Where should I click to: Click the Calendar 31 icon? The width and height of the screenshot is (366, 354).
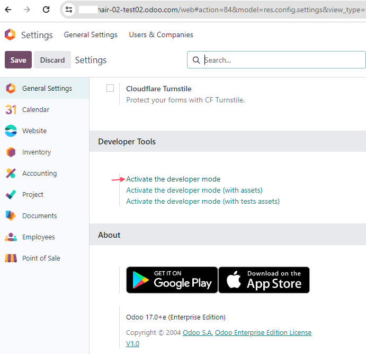(11, 110)
